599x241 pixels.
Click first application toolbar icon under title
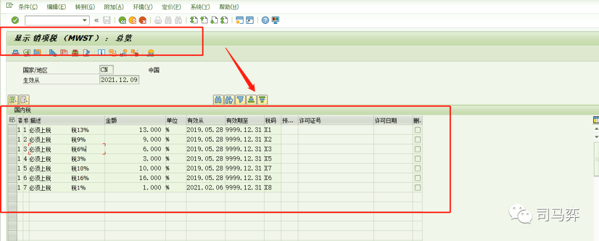[x=16, y=53]
